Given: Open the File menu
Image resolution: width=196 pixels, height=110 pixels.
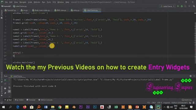Looking at the screenshot, I should coord(6,2).
